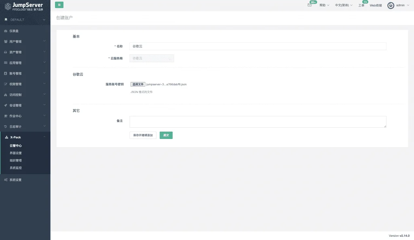Open the 云服务商 provider dropdown
The width and height of the screenshot is (414, 240).
pyautogui.click(x=152, y=58)
